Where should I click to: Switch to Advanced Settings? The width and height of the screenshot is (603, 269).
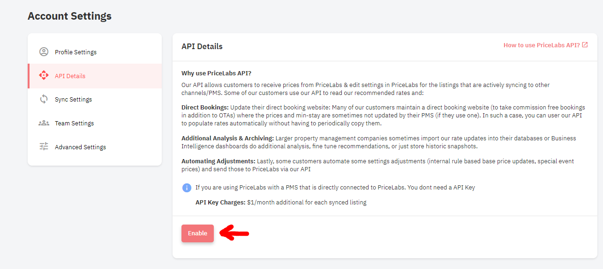95,147
